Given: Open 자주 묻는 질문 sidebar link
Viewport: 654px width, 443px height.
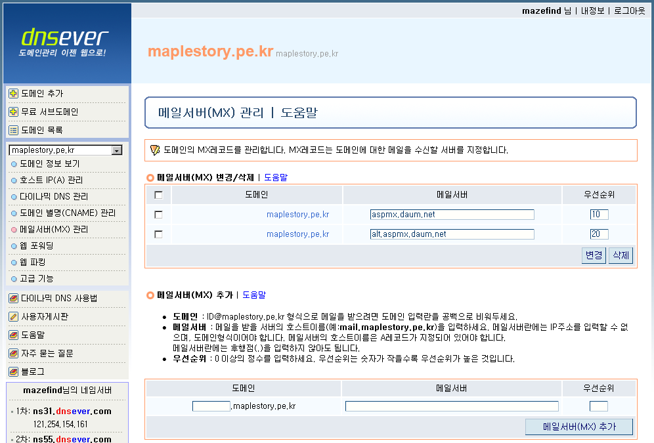Looking at the screenshot, I should (47, 353).
